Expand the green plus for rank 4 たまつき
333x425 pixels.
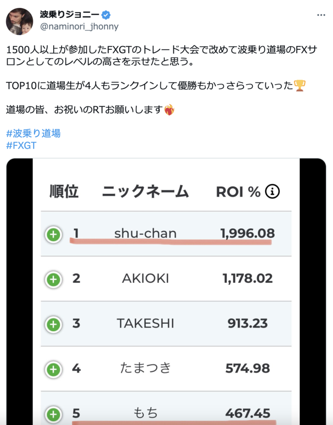click(x=54, y=369)
